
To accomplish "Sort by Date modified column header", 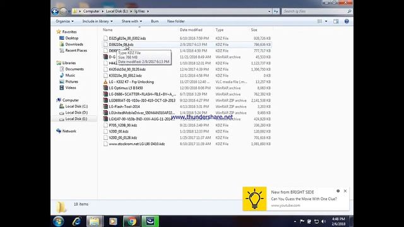I will click(191, 30).
